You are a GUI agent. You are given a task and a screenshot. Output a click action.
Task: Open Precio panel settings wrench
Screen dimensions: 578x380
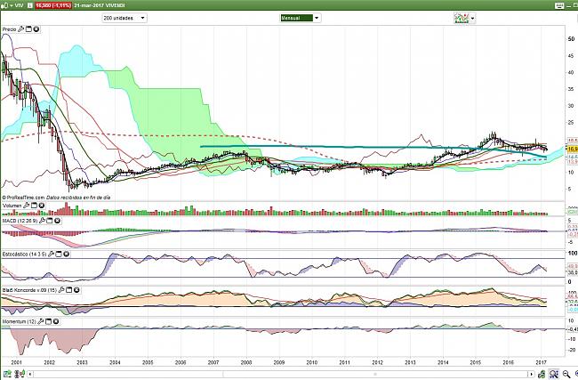pyautogui.click(x=20, y=29)
